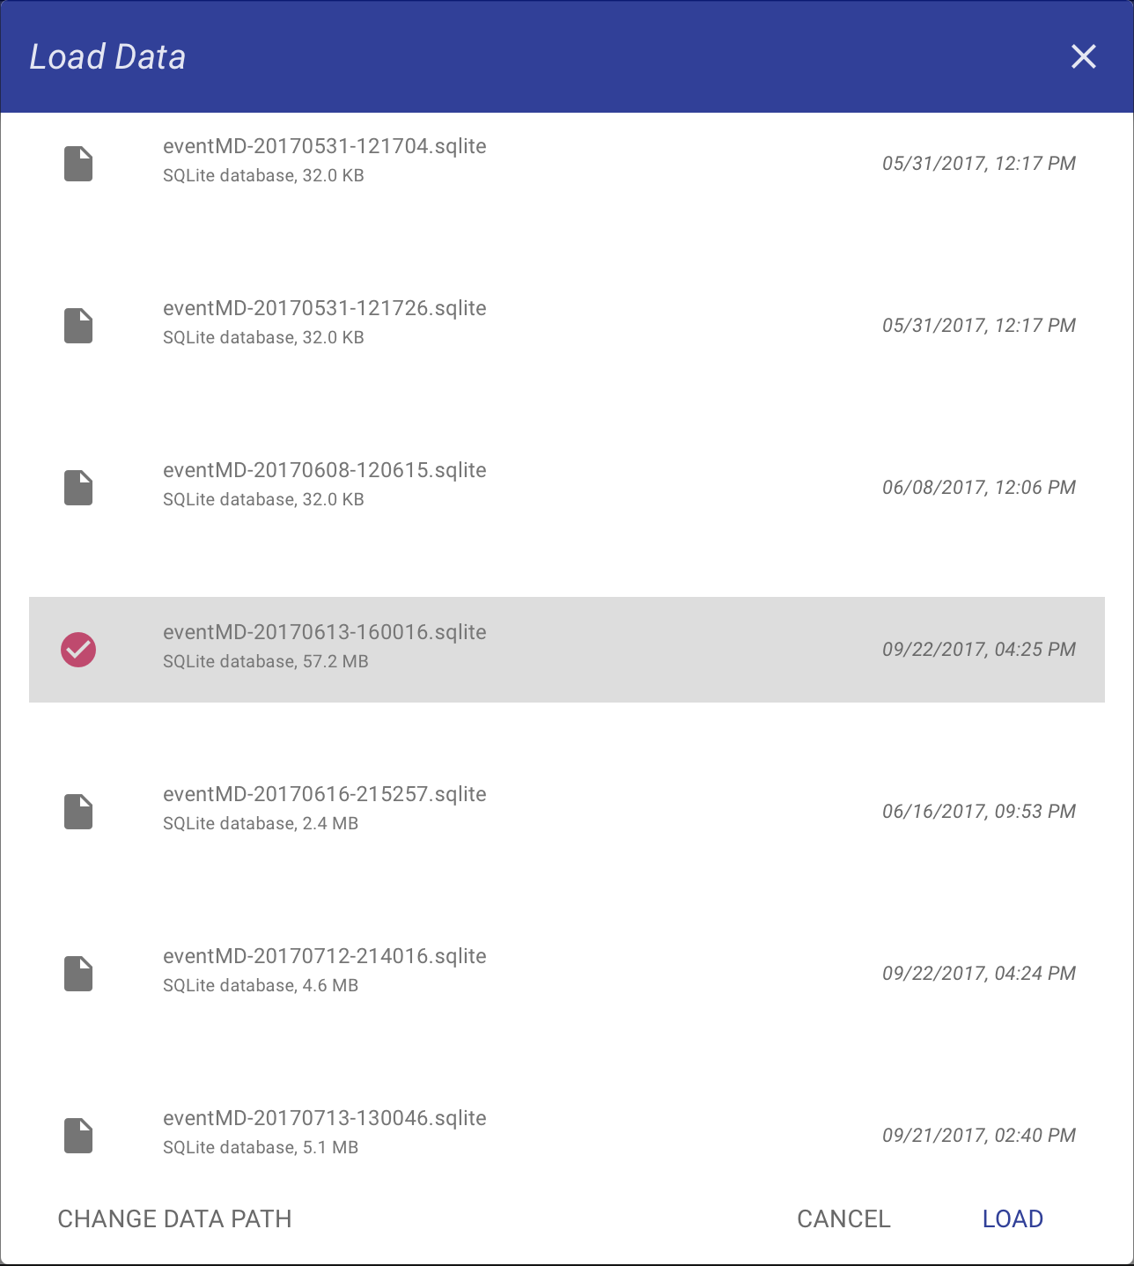
Task: Click CANCEL to dismiss dialog
Action: 843,1218
